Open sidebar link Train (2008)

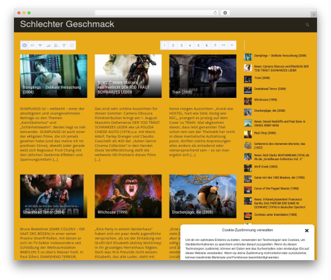point(262,78)
